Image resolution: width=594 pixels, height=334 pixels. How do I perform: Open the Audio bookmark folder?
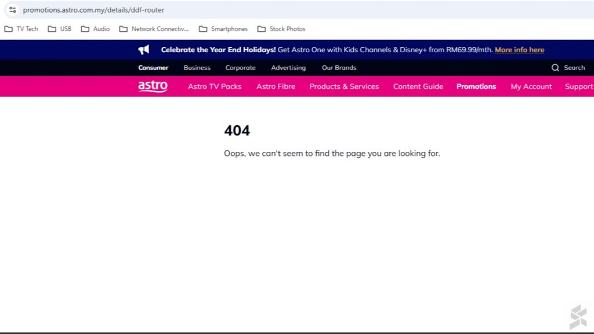tap(95, 29)
